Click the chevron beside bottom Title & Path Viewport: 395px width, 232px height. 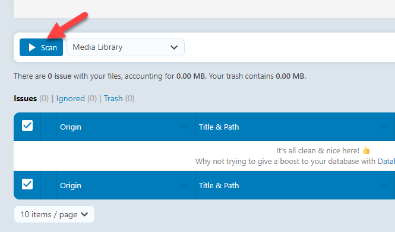pos(383,186)
